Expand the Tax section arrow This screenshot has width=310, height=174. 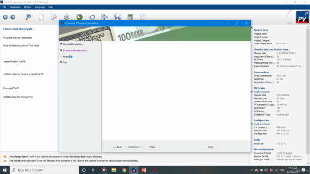click(x=61, y=62)
